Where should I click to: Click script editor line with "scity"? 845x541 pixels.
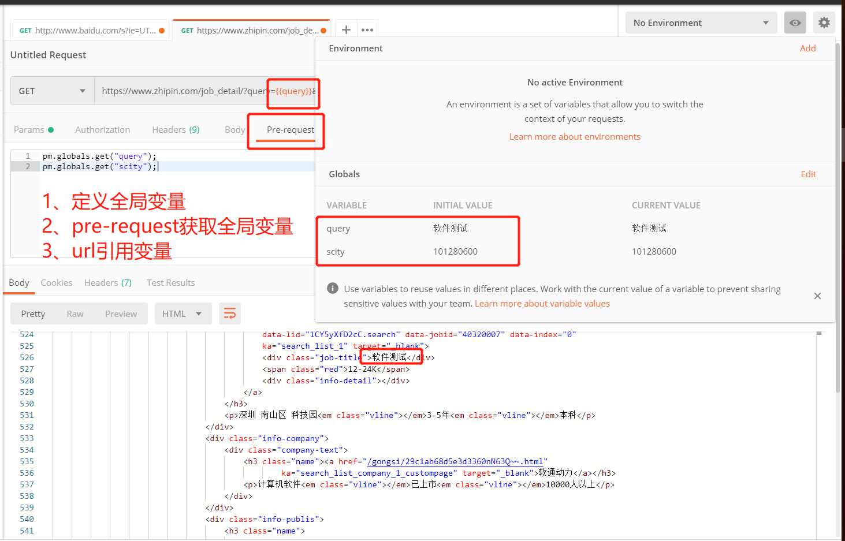[x=99, y=166]
